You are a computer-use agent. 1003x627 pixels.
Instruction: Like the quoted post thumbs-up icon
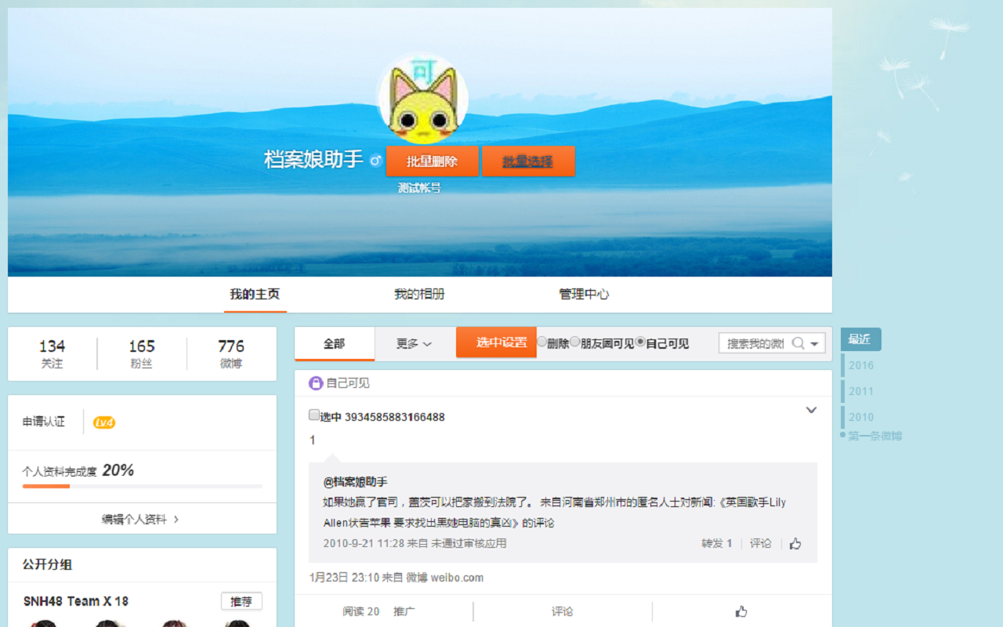(795, 543)
